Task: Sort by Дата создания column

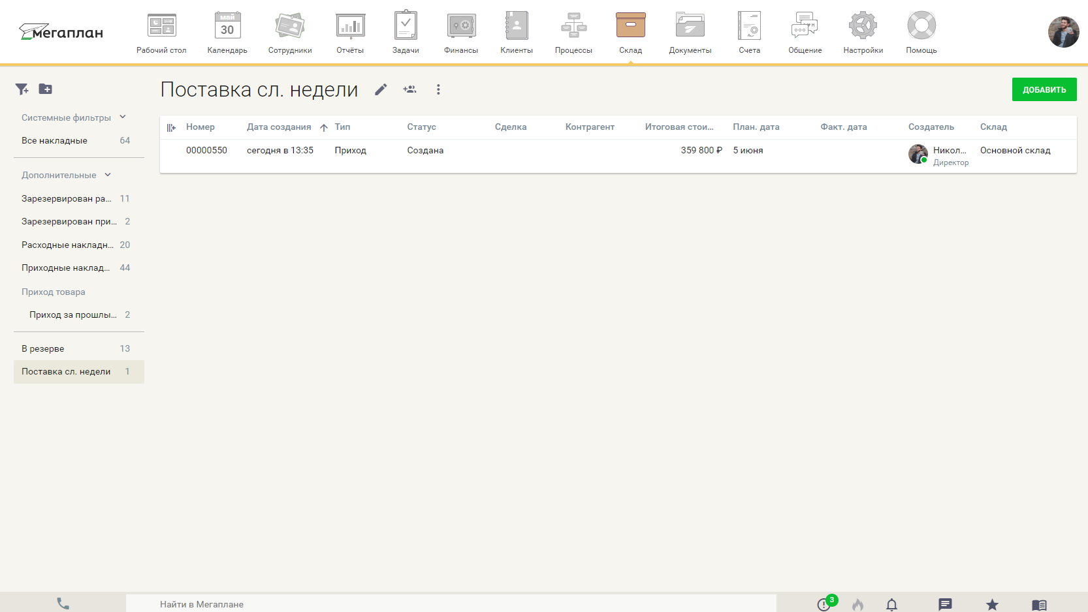Action: [279, 127]
